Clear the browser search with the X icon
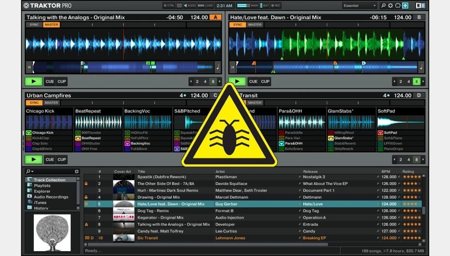The image size is (450, 256). (76, 171)
